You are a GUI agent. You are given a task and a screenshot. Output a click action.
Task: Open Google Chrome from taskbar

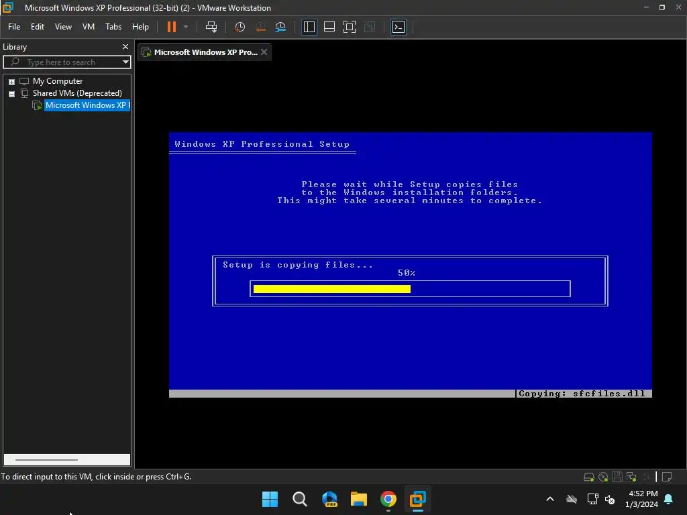[x=388, y=499]
